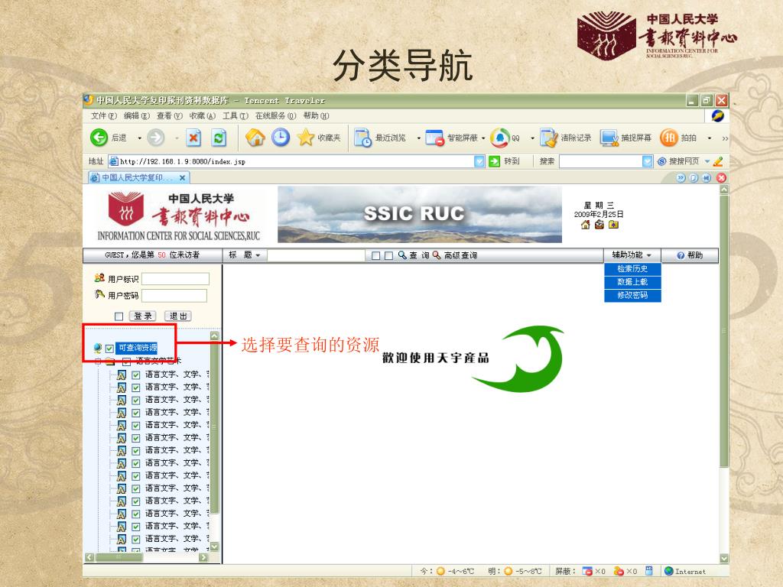
Task: Tick the first checkbox after the title search field
Action: click(x=376, y=255)
